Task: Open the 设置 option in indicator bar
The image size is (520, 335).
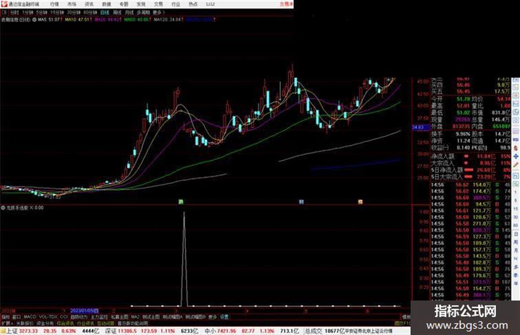Action: click(225, 317)
